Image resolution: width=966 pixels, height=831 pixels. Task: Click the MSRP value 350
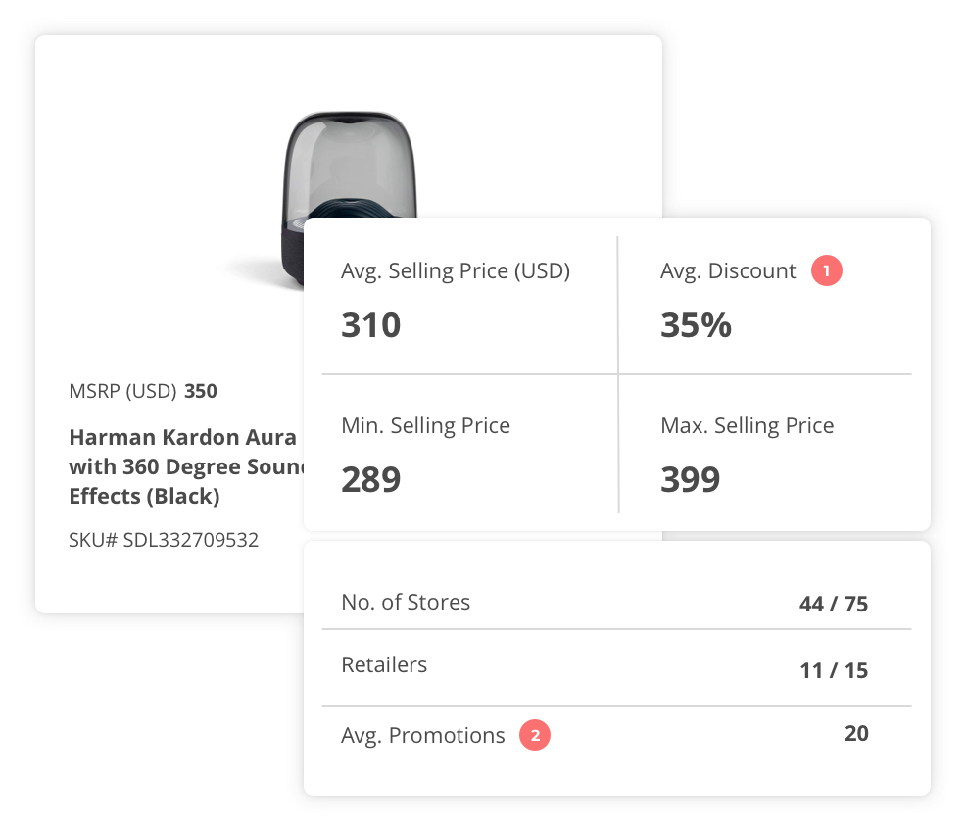pos(201,391)
